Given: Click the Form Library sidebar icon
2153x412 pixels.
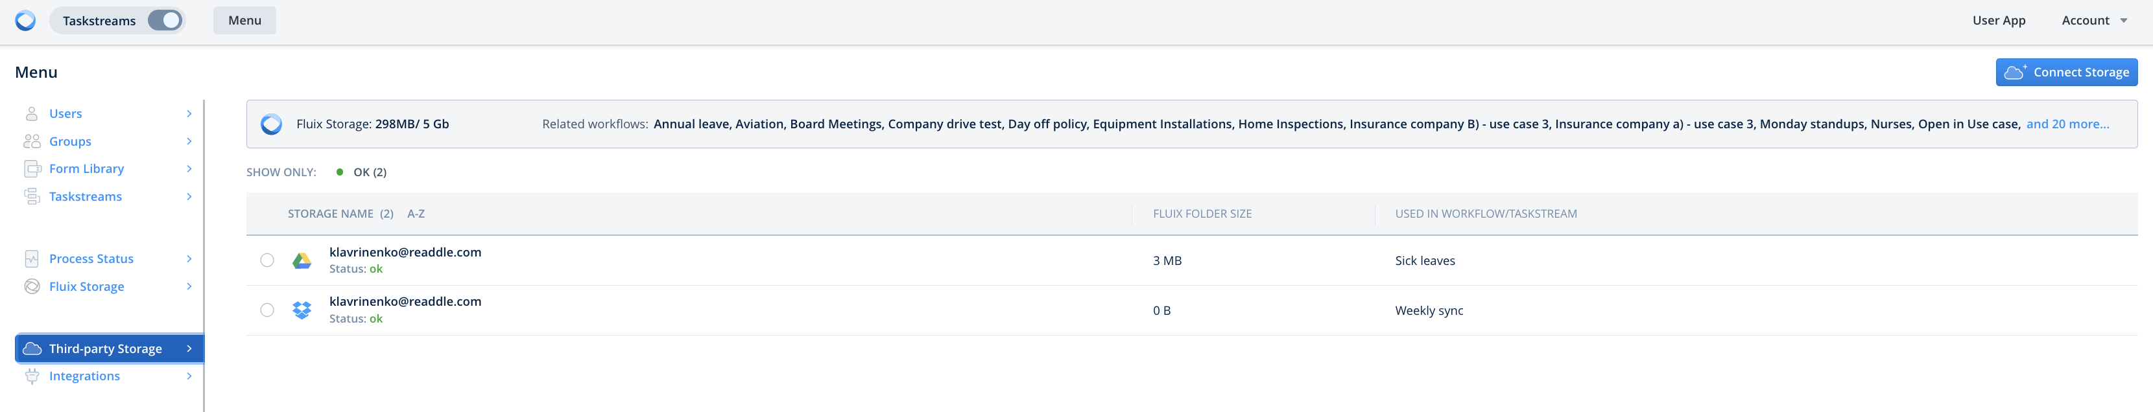Looking at the screenshot, I should 32,169.
